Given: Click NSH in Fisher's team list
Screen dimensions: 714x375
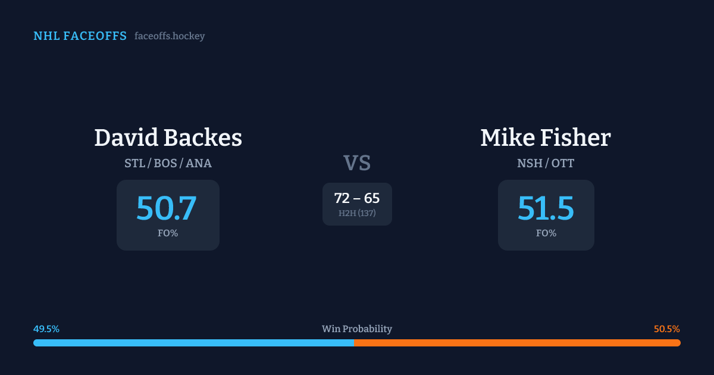Looking at the screenshot, I should click(530, 163).
